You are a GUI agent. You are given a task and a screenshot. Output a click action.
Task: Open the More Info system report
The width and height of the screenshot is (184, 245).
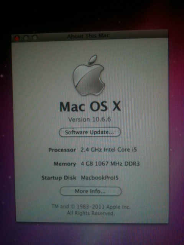click(x=90, y=191)
